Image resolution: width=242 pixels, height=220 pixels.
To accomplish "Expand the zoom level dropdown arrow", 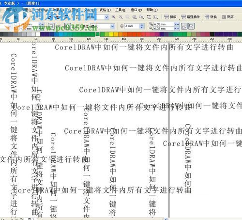I will tap(106, 17).
